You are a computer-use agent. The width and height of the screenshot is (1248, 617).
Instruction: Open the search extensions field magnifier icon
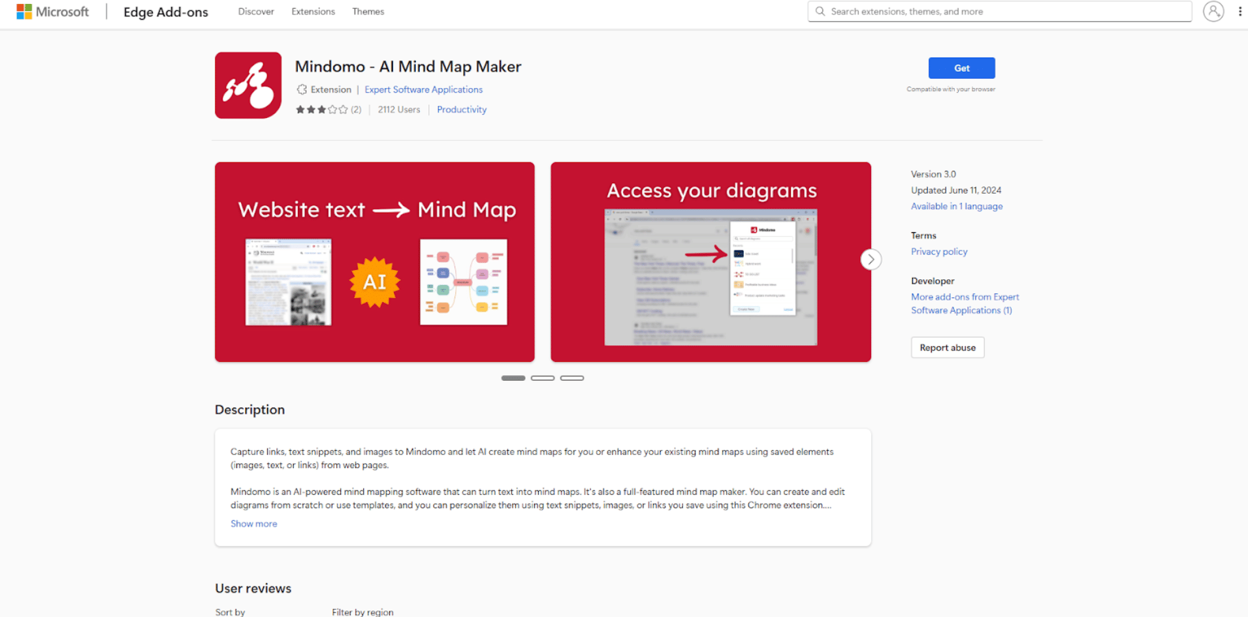point(820,11)
